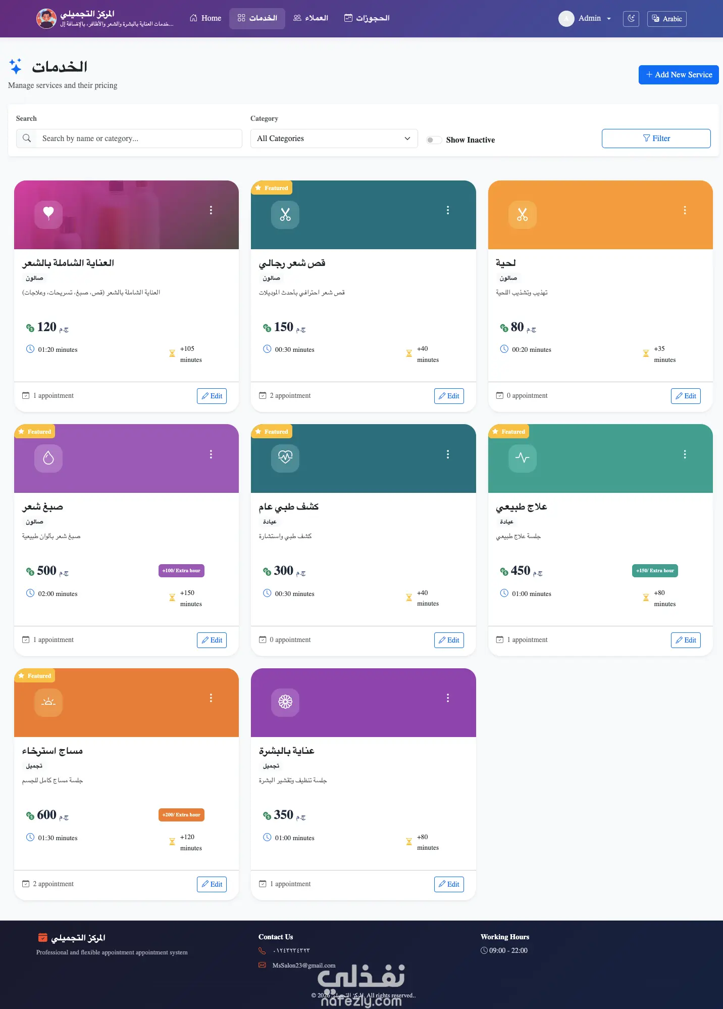This screenshot has width=723, height=1009.
Task: Open the bookings nav item with calendar icon
Action: [x=367, y=18]
